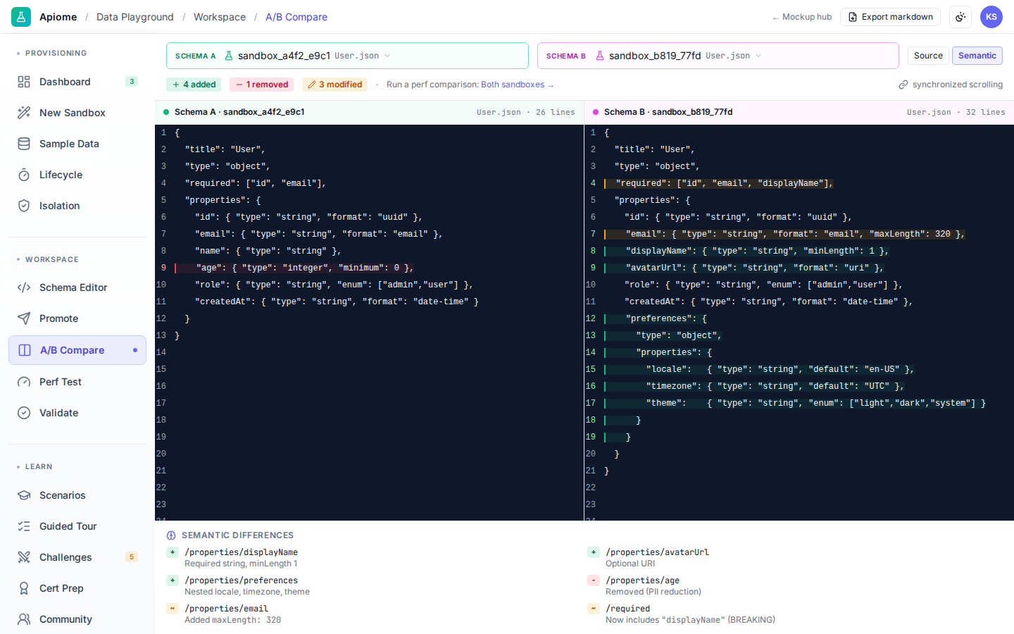
Task: Open the A/B Compare breadcrumb
Action: click(296, 17)
